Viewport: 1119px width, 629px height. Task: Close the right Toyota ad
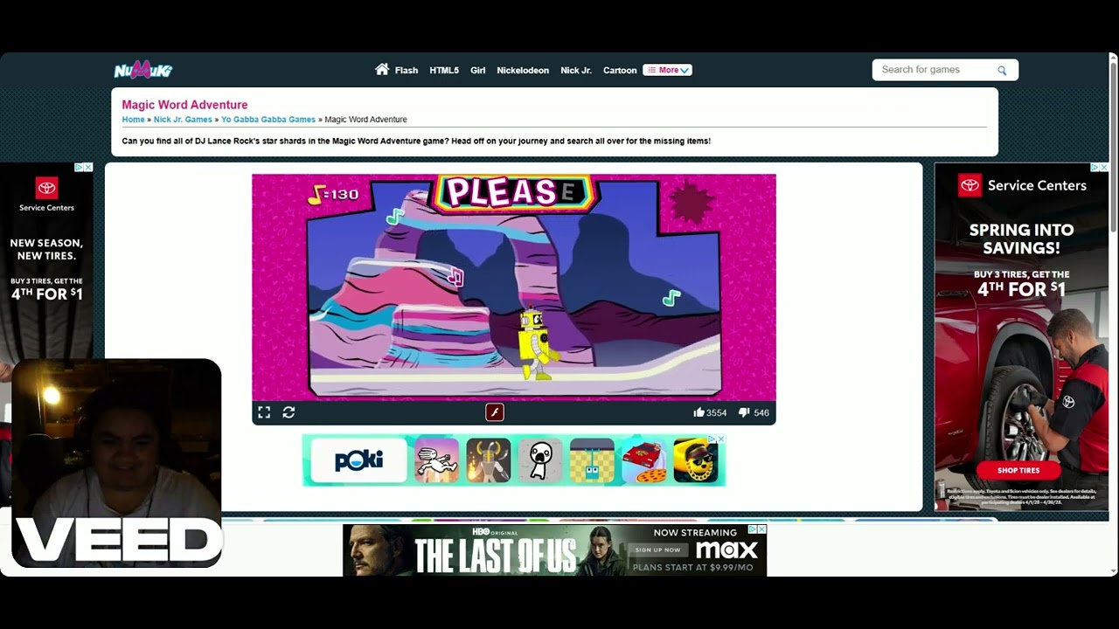click(1104, 168)
